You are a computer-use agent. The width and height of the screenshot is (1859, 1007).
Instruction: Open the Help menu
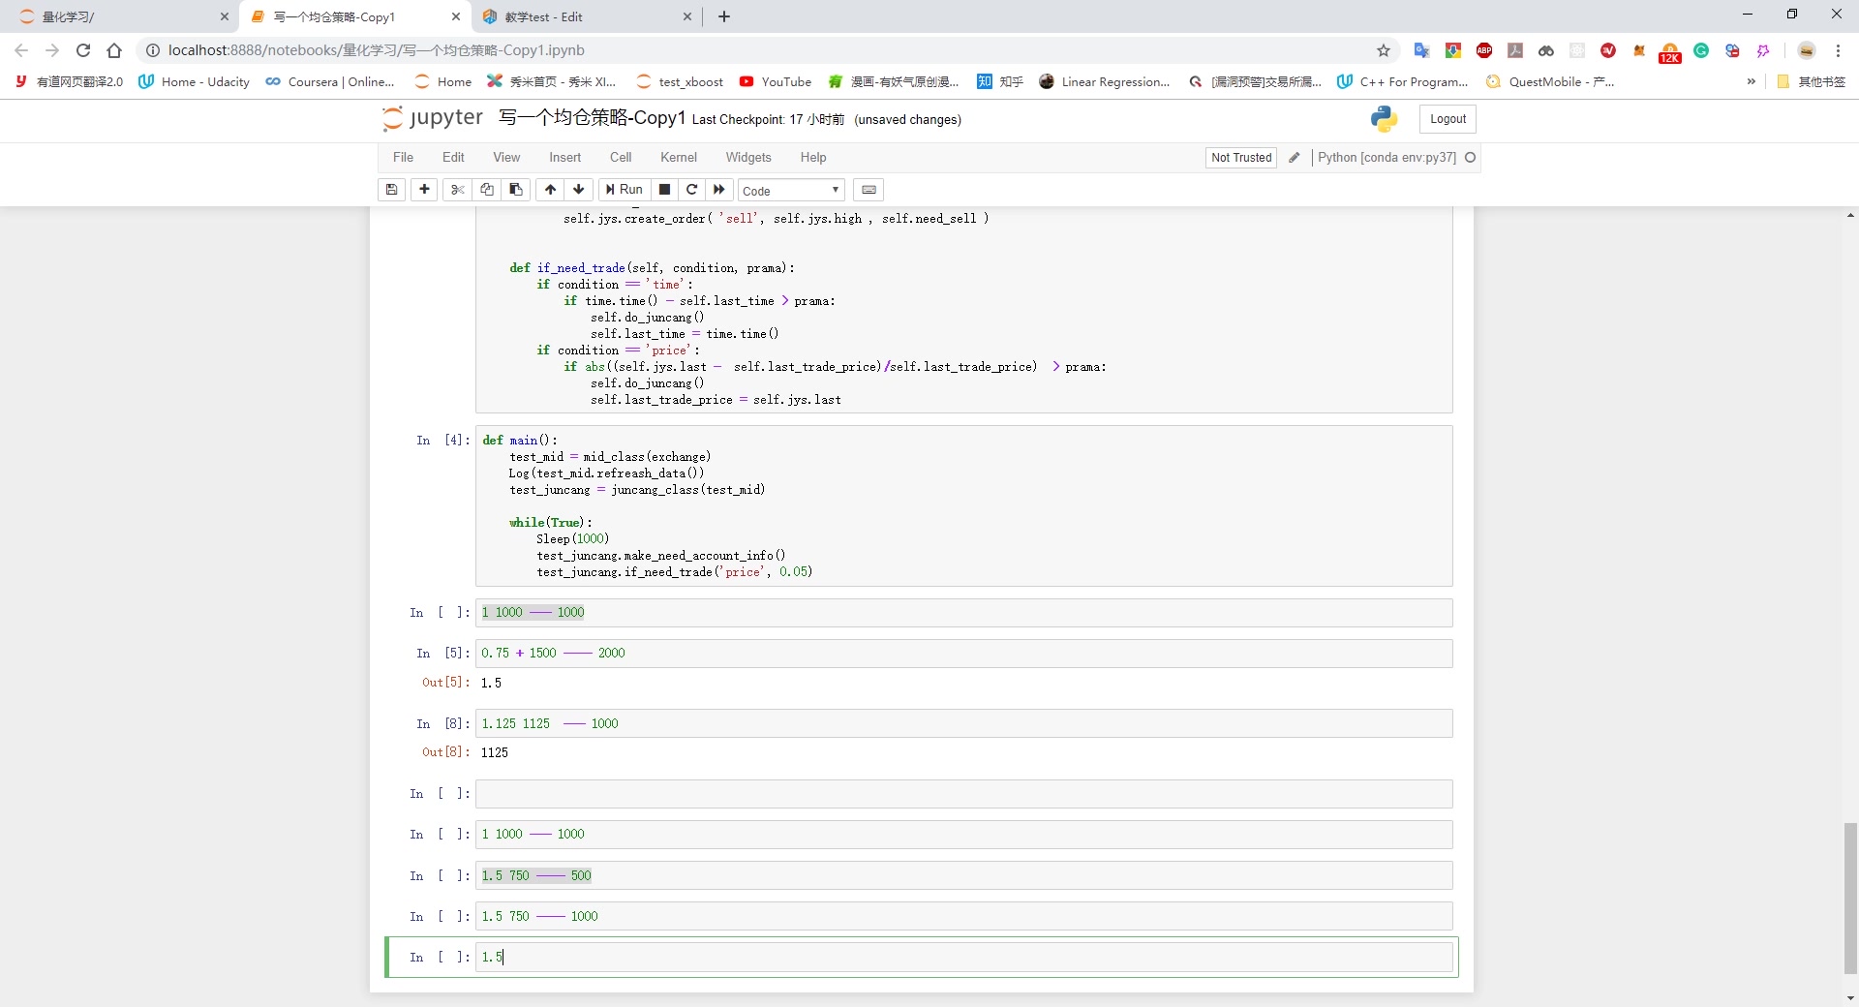tap(813, 158)
